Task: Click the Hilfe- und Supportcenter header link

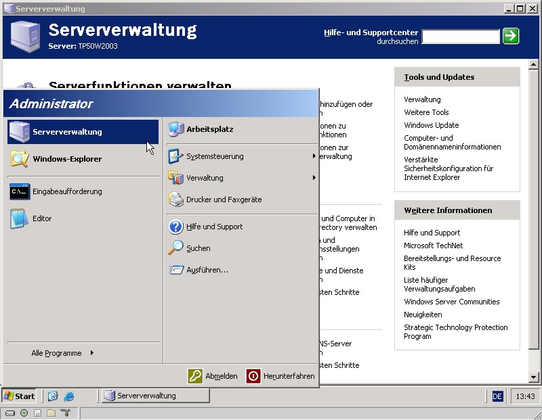Action: pyautogui.click(x=371, y=32)
